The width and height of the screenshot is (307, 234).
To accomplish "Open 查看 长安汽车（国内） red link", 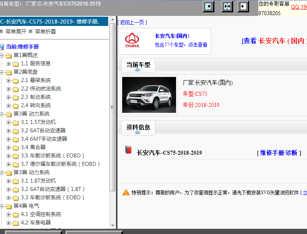I will [274, 41].
